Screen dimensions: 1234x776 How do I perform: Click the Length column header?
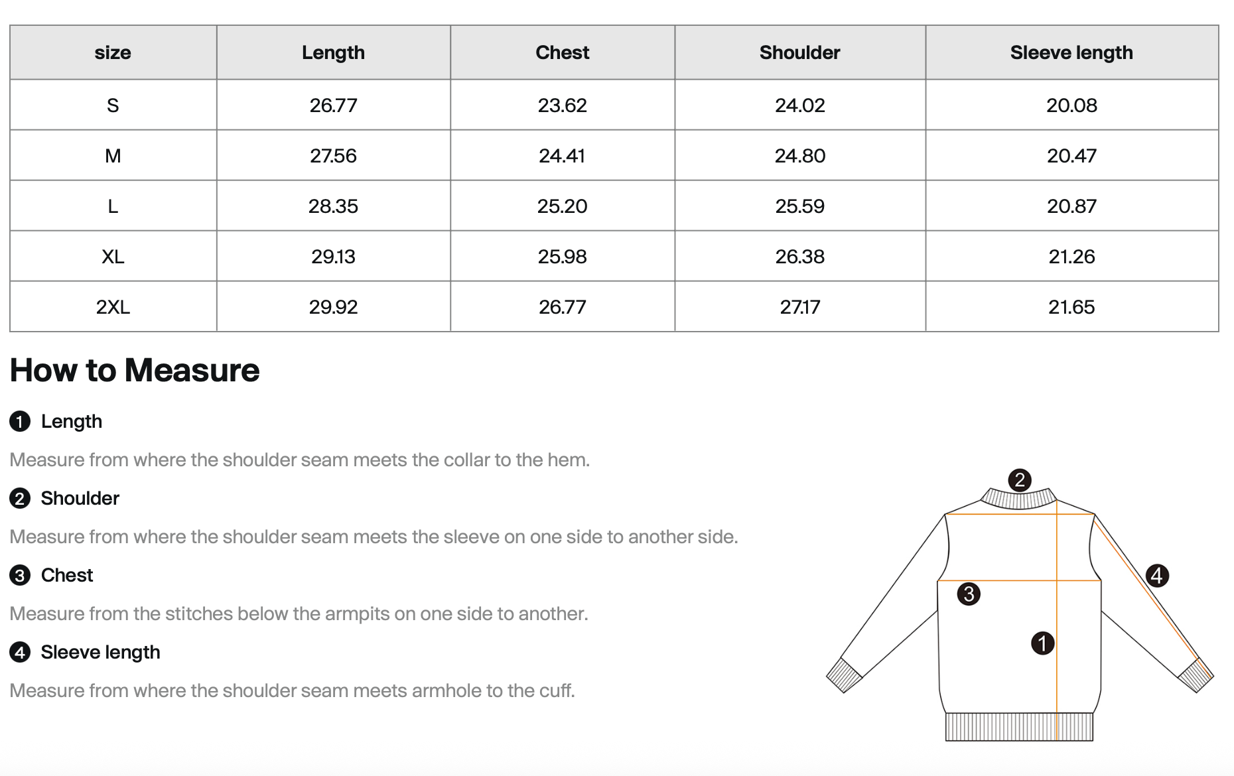pyautogui.click(x=333, y=53)
